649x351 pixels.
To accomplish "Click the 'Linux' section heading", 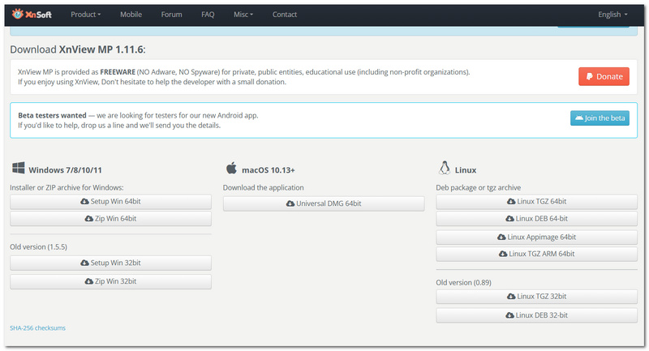I will (466, 170).
